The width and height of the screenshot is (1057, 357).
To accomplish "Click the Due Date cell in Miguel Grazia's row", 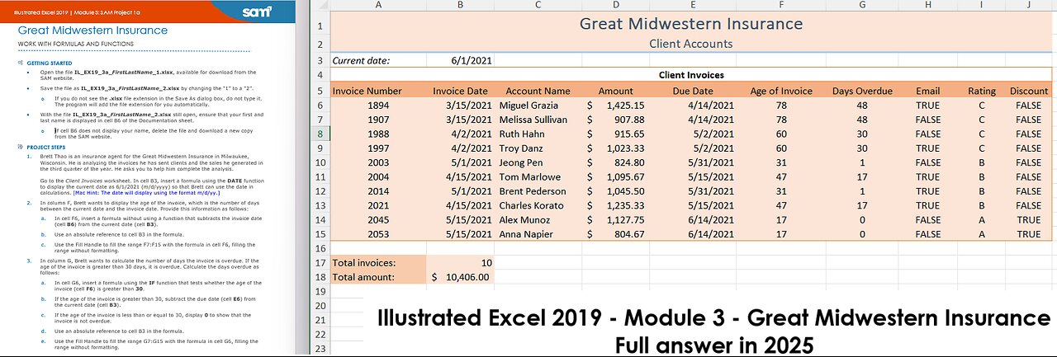I will pos(694,106).
